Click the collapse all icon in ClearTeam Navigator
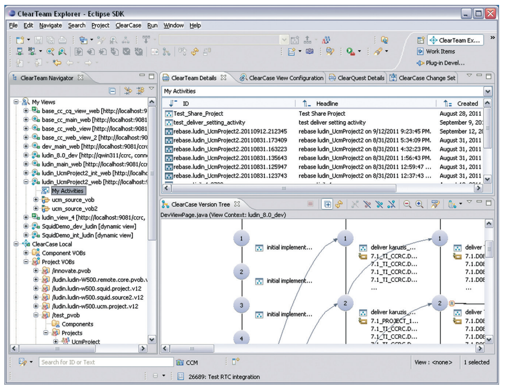This screenshot has width=518, height=389. (112, 91)
